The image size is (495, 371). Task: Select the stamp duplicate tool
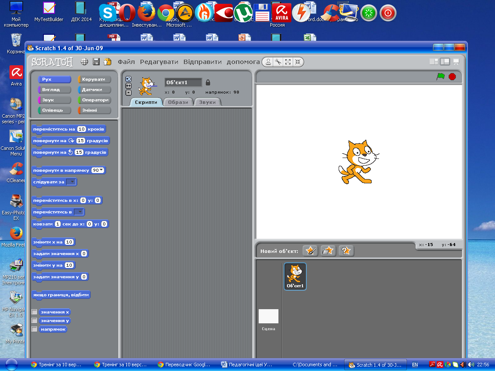coord(268,62)
